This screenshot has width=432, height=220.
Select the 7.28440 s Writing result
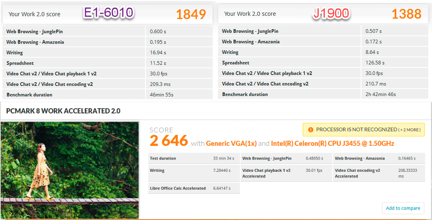222,171
